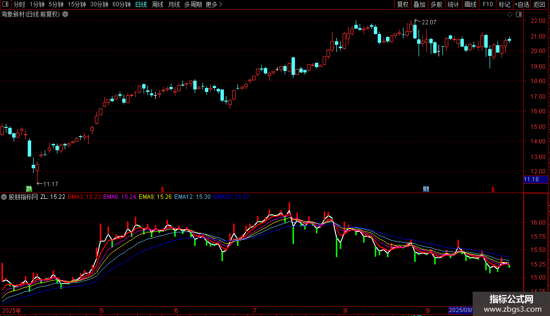Toggle the sidebar panel icon at top-left
550x316 pixels.
(5, 4)
